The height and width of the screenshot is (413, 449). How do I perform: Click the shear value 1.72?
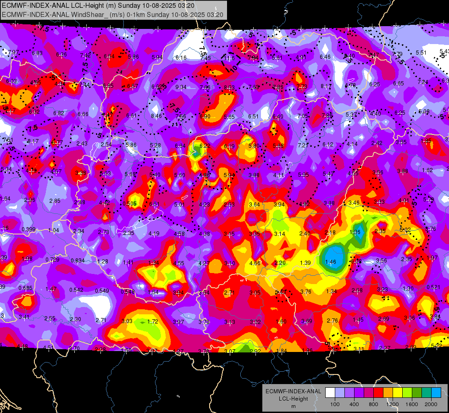coord(153,322)
